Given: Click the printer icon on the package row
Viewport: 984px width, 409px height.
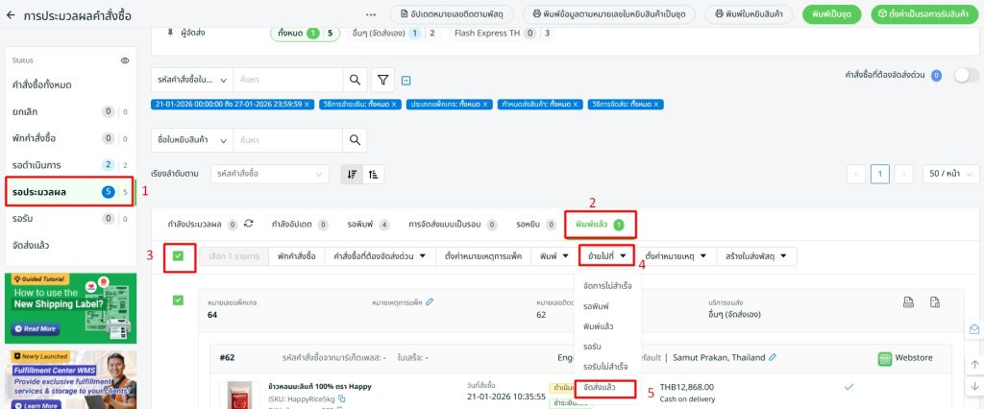Looking at the screenshot, I should click(x=906, y=302).
